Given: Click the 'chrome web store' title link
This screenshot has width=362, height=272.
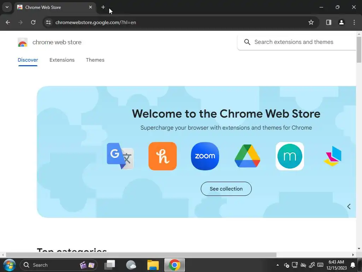Looking at the screenshot, I should [x=57, y=42].
